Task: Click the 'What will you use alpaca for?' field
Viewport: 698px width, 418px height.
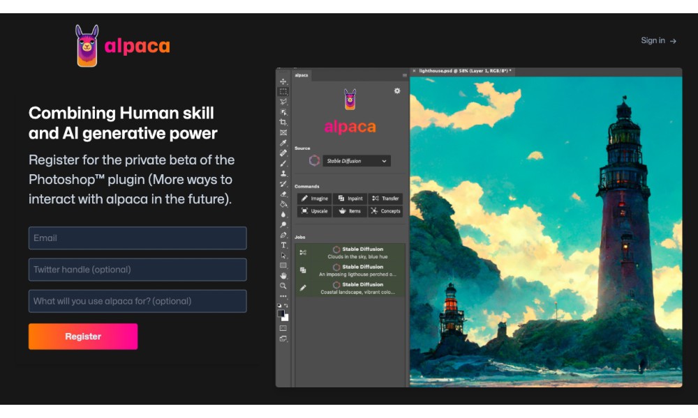Action: [138, 301]
